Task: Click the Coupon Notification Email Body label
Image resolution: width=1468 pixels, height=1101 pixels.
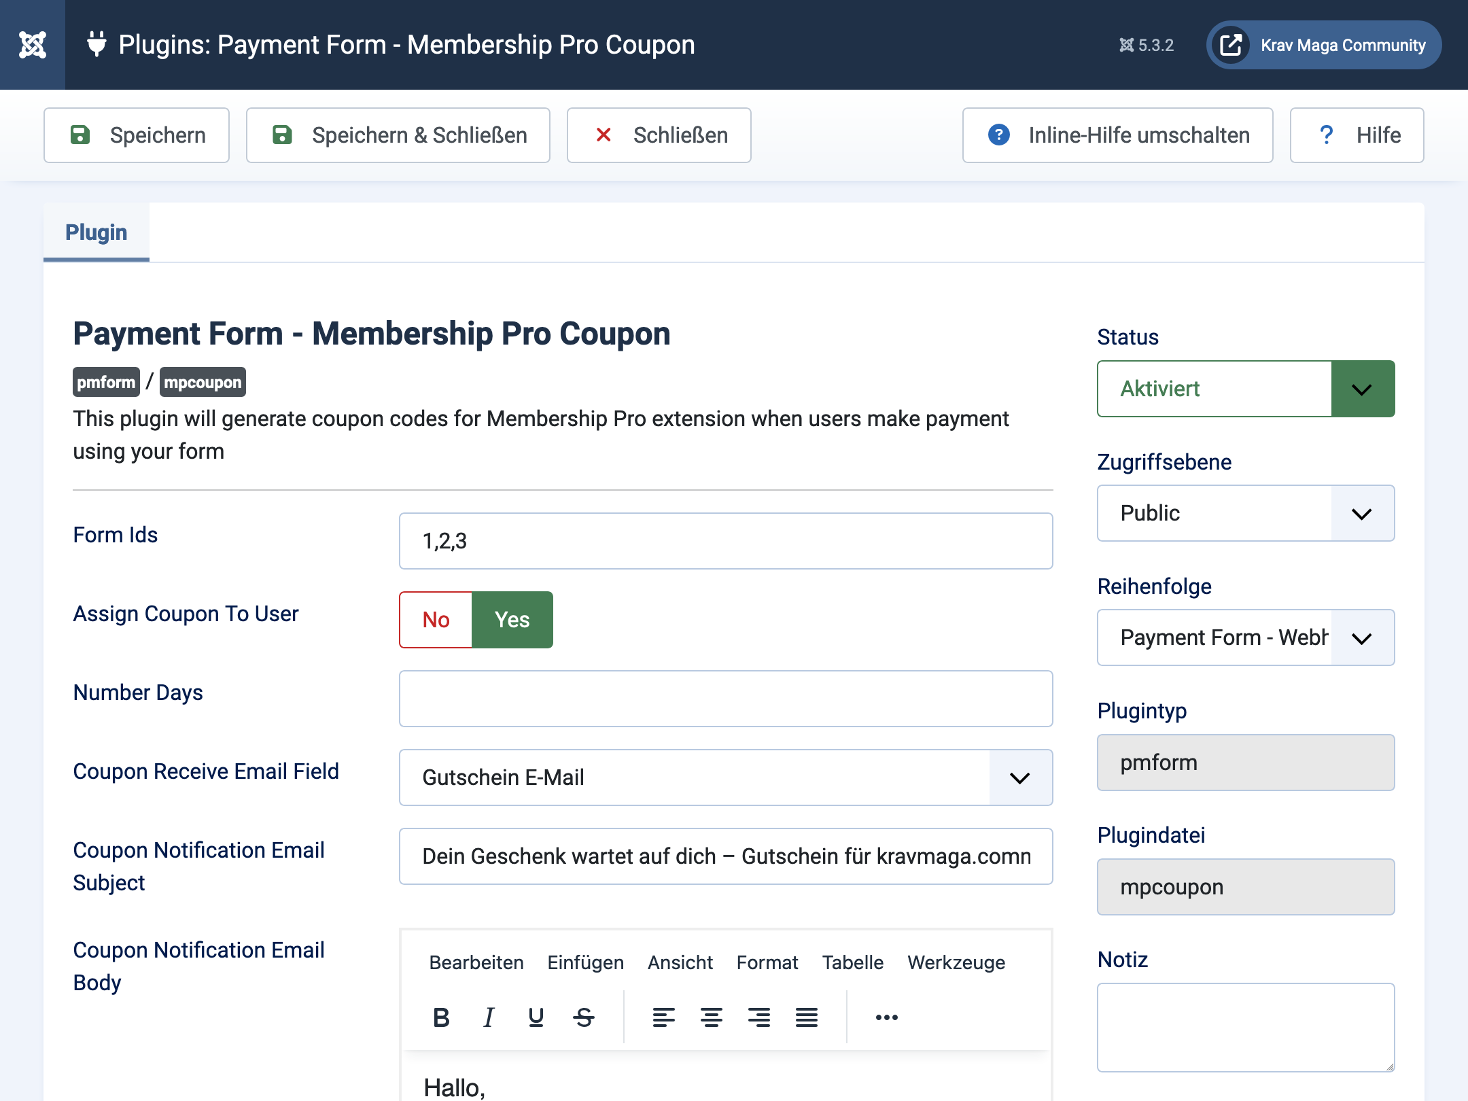Action: click(199, 966)
